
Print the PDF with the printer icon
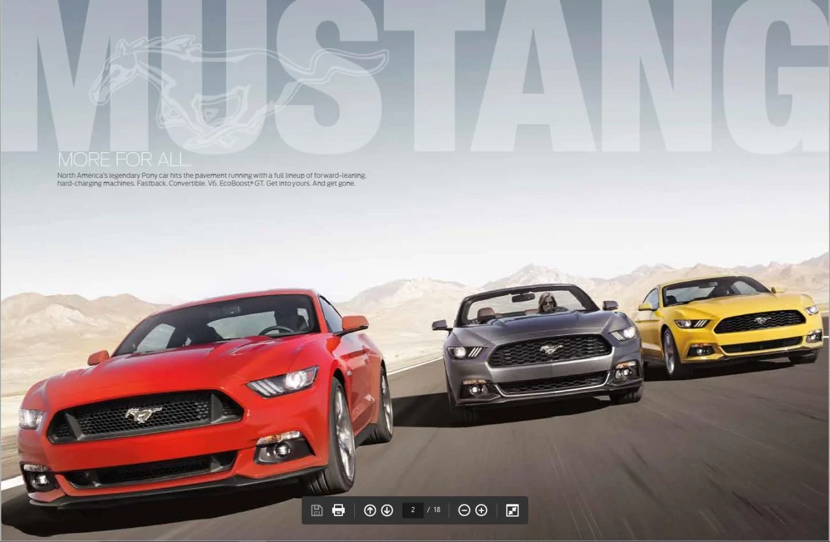(338, 510)
